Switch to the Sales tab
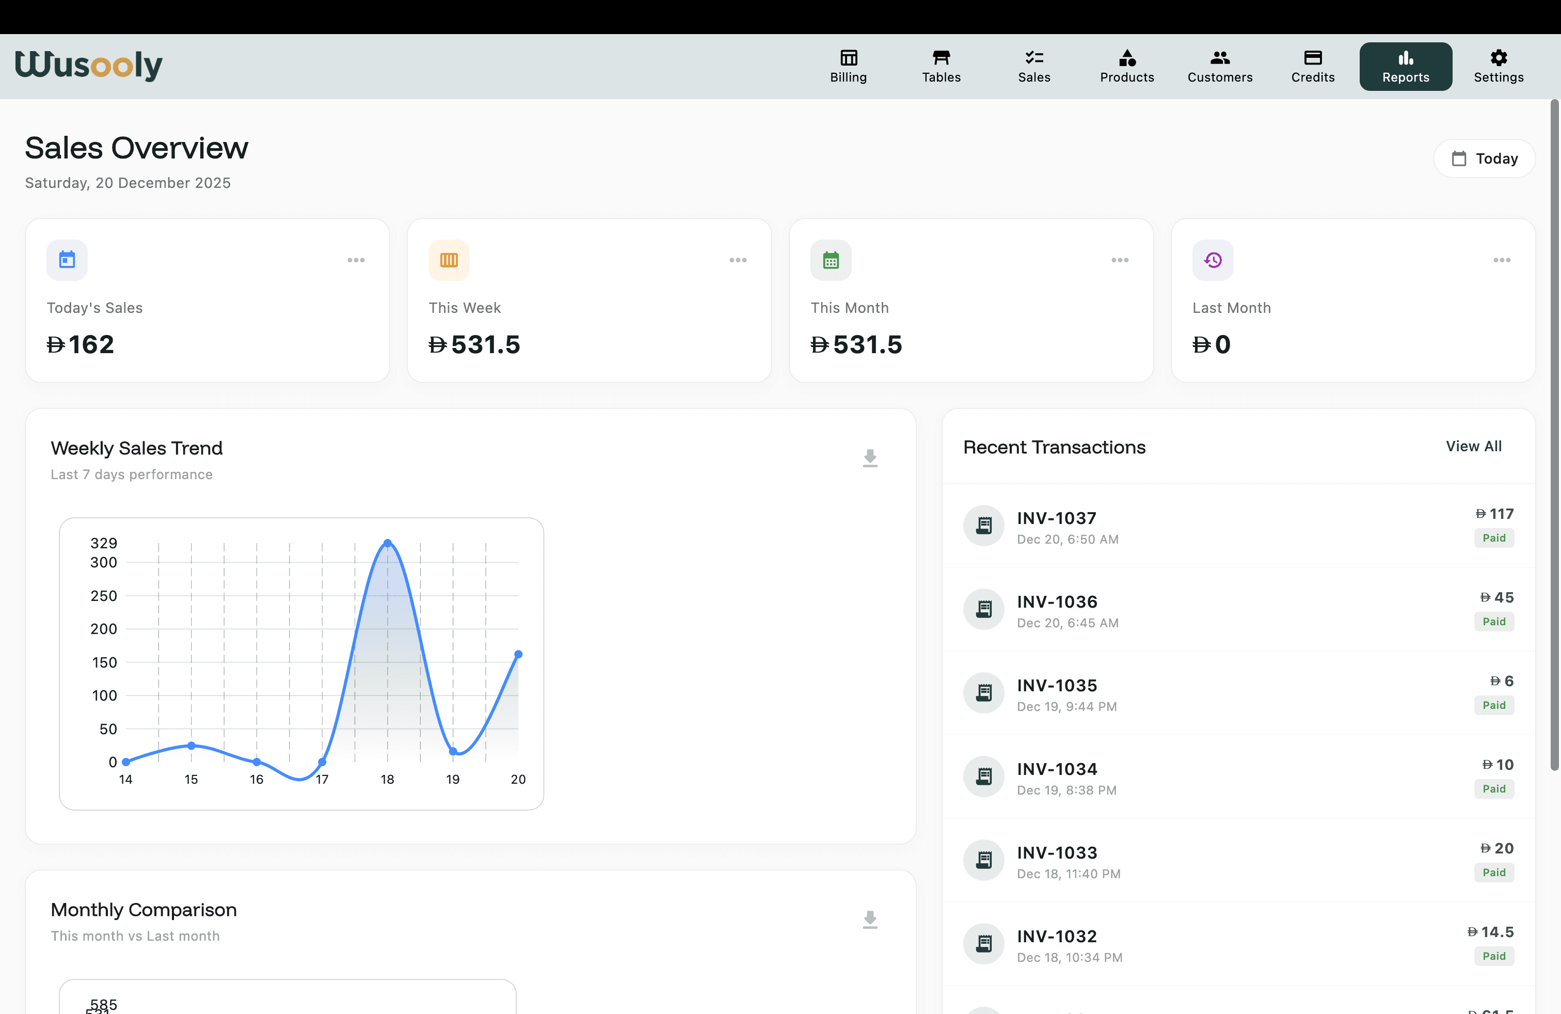The height and width of the screenshot is (1014, 1561). click(x=1033, y=66)
